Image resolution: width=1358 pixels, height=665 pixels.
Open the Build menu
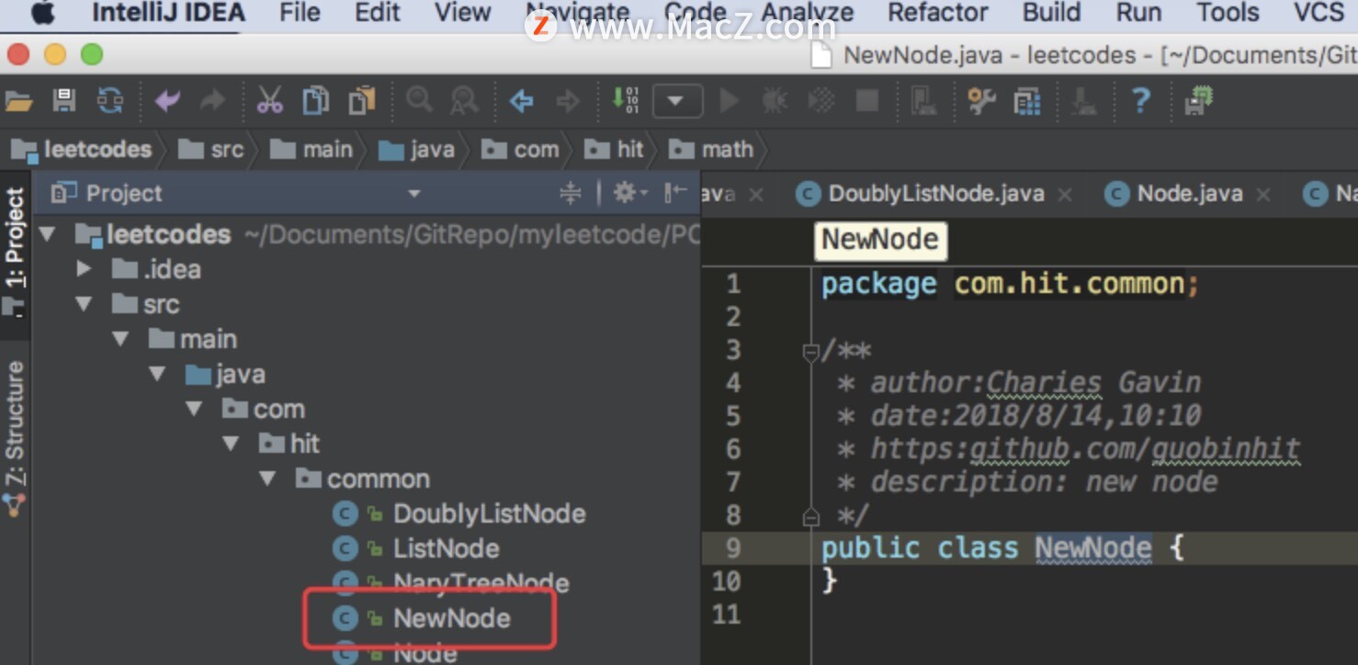[1051, 13]
